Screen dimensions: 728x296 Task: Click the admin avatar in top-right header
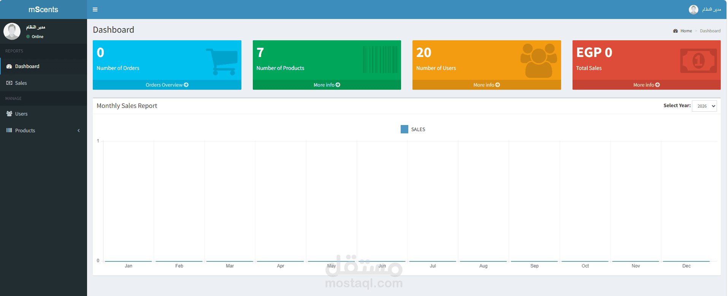[693, 9]
